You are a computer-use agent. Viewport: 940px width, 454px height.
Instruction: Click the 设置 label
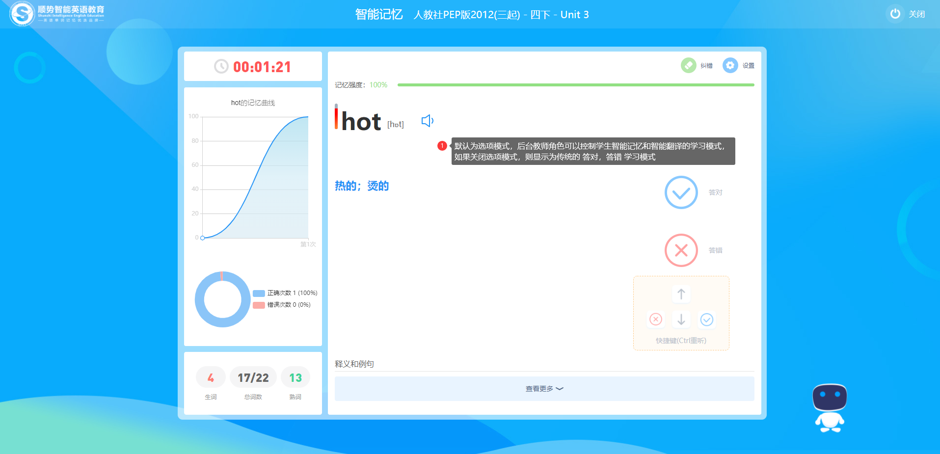(x=748, y=66)
